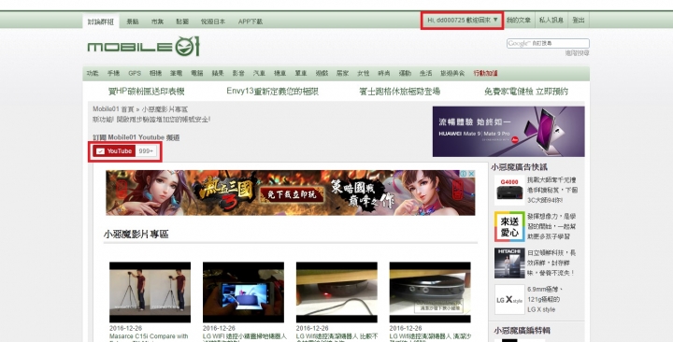The height and width of the screenshot is (342, 673).
Task: Expand the Hi, dd000725 user dropdown
Action: (463, 21)
